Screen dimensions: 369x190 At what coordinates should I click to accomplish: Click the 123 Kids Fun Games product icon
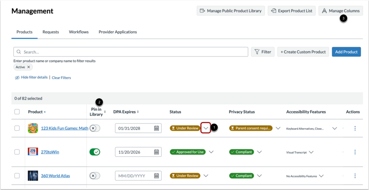point(33,128)
